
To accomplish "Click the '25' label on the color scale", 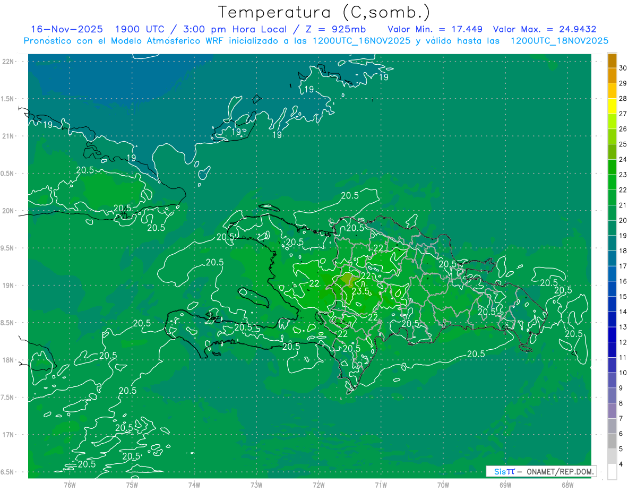I will 623,144.
